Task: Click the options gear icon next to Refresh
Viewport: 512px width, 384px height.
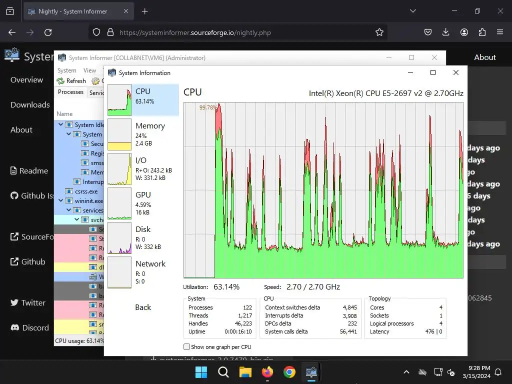Action: click(x=95, y=80)
